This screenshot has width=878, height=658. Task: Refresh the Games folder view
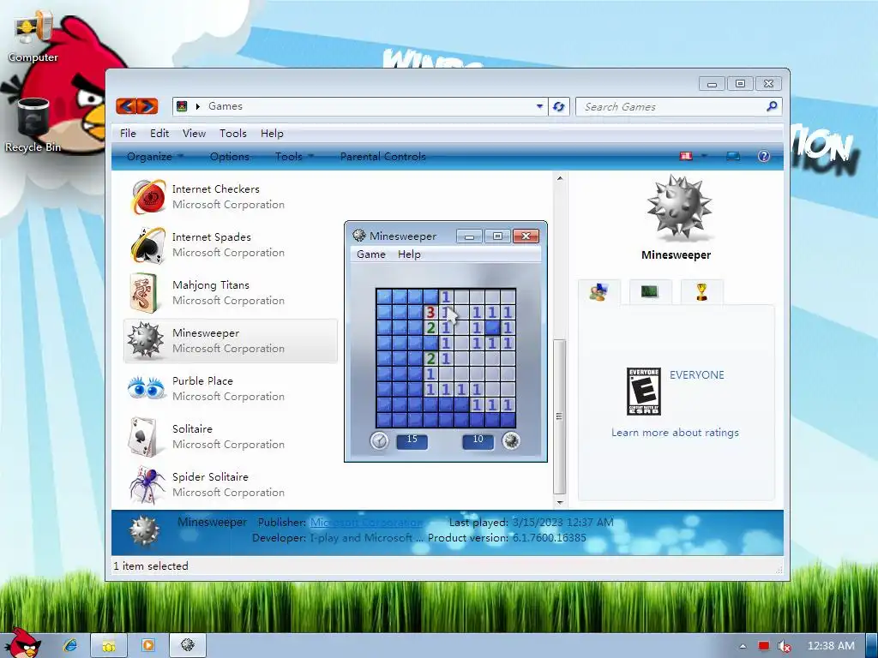tap(558, 106)
